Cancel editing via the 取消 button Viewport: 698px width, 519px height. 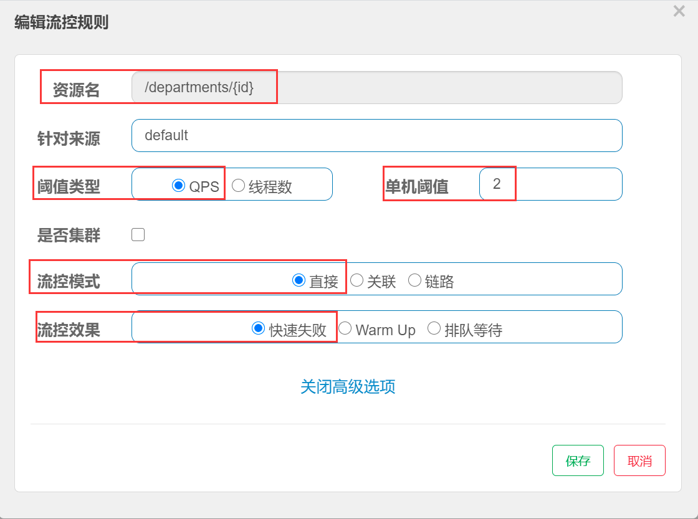click(639, 460)
